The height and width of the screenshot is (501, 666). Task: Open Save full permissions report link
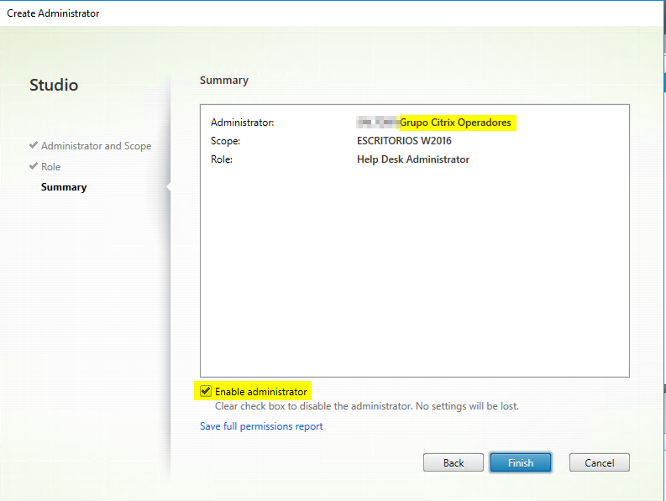[x=261, y=425]
